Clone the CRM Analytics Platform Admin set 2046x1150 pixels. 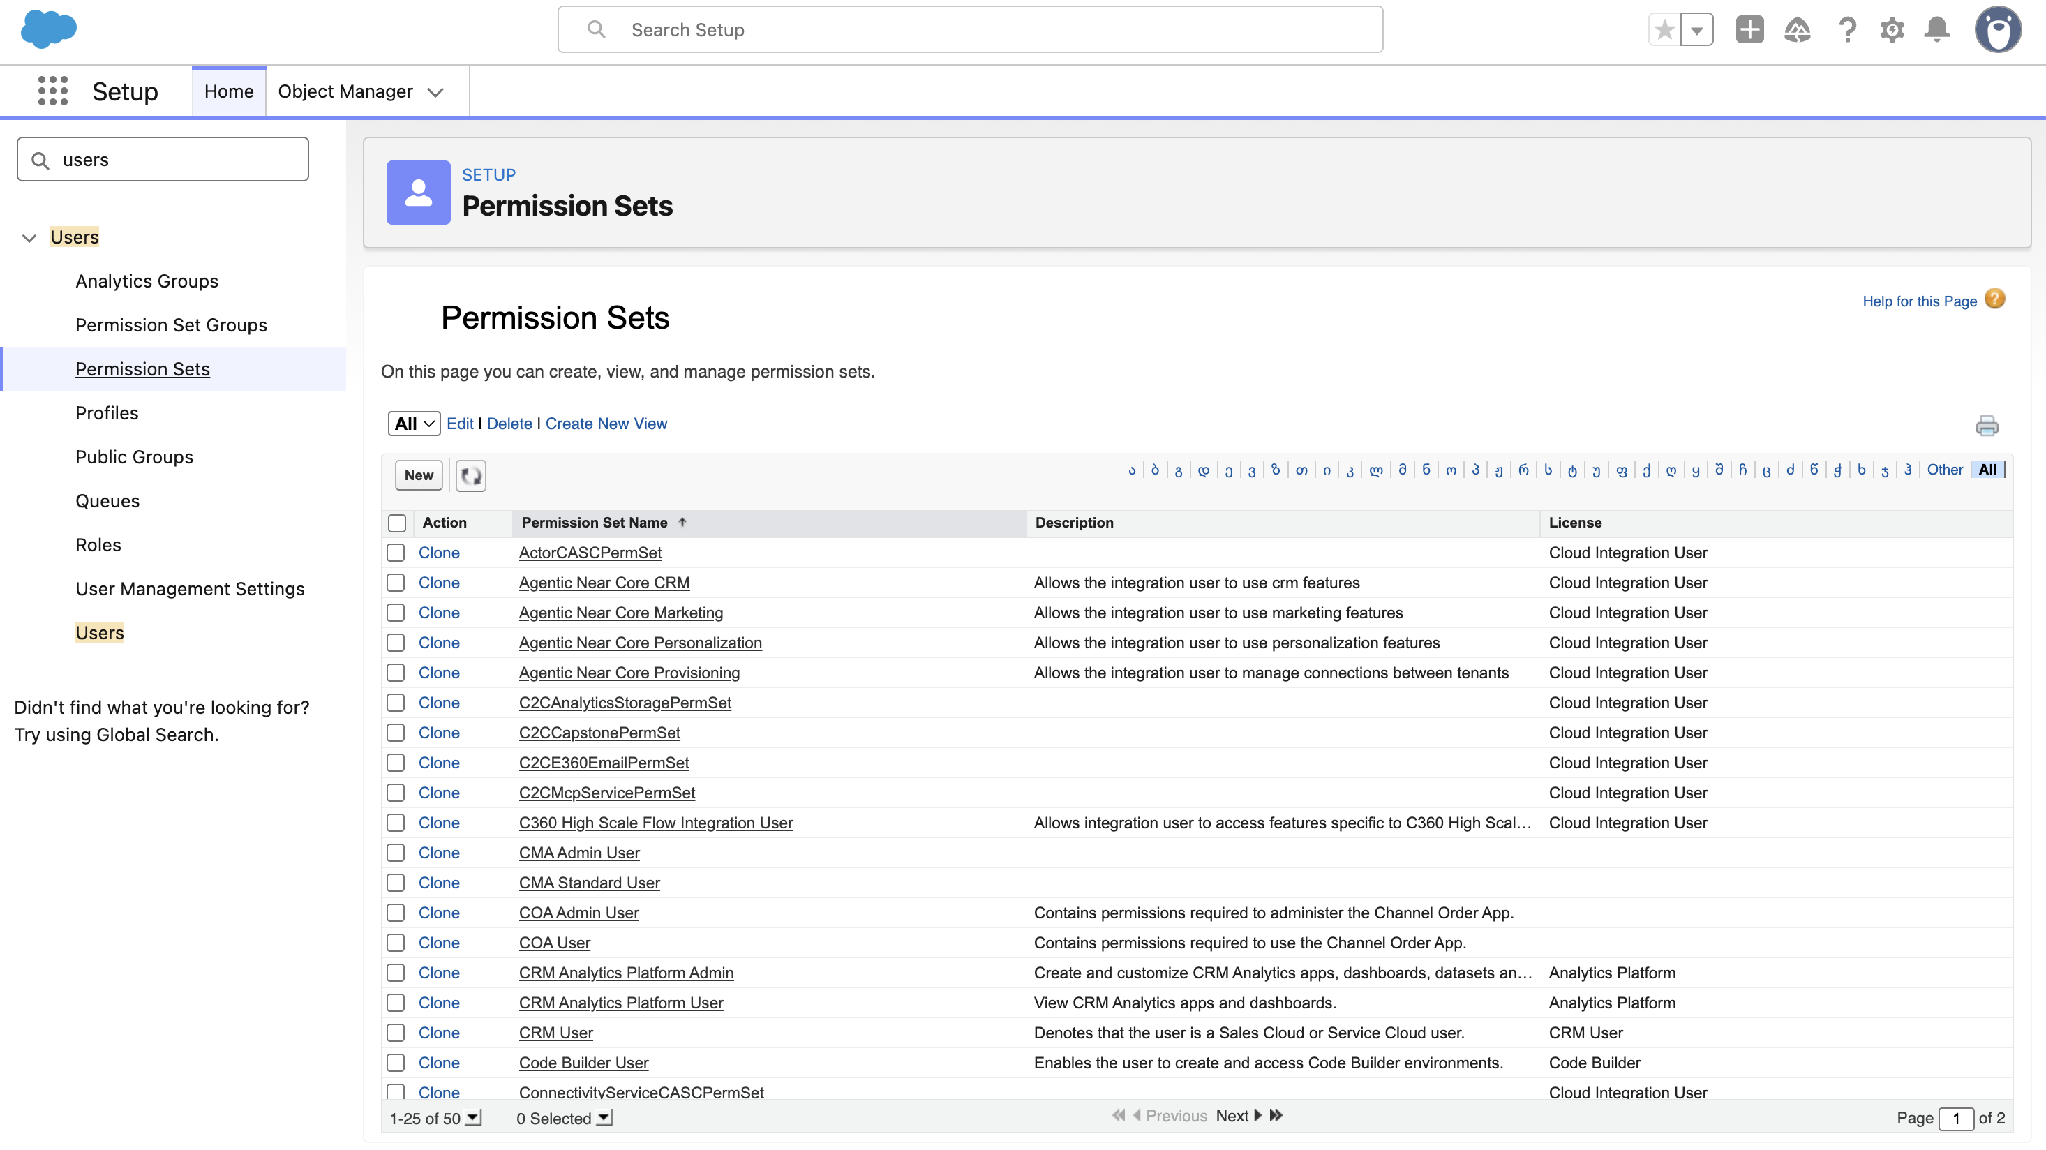coord(439,973)
